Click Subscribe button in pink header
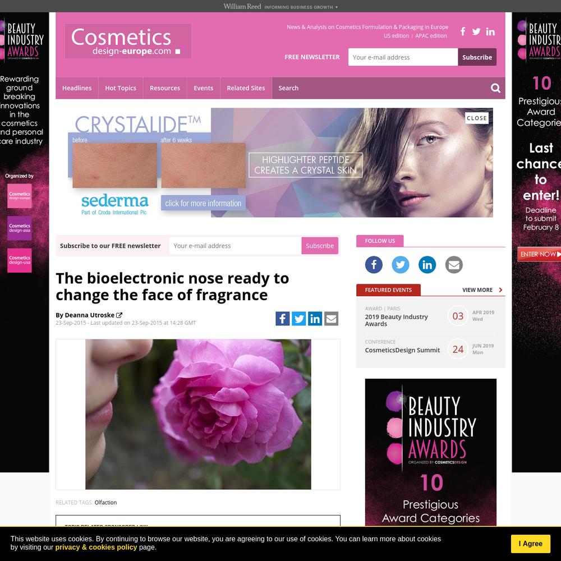 click(477, 57)
